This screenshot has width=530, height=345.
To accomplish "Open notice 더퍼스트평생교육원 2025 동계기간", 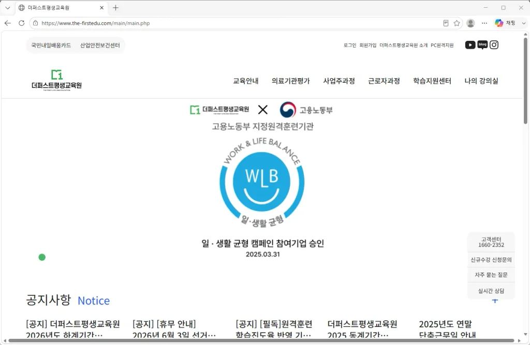I will [x=362, y=329].
